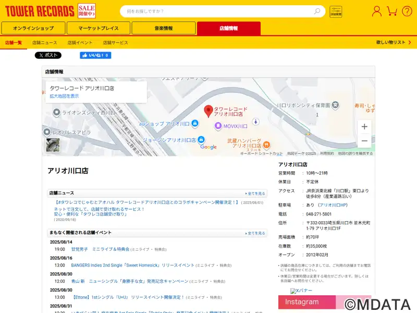The height and width of the screenshot is (313, 417).
Task: Click the Xバナー image link
Action: click(x=301, y=291)
